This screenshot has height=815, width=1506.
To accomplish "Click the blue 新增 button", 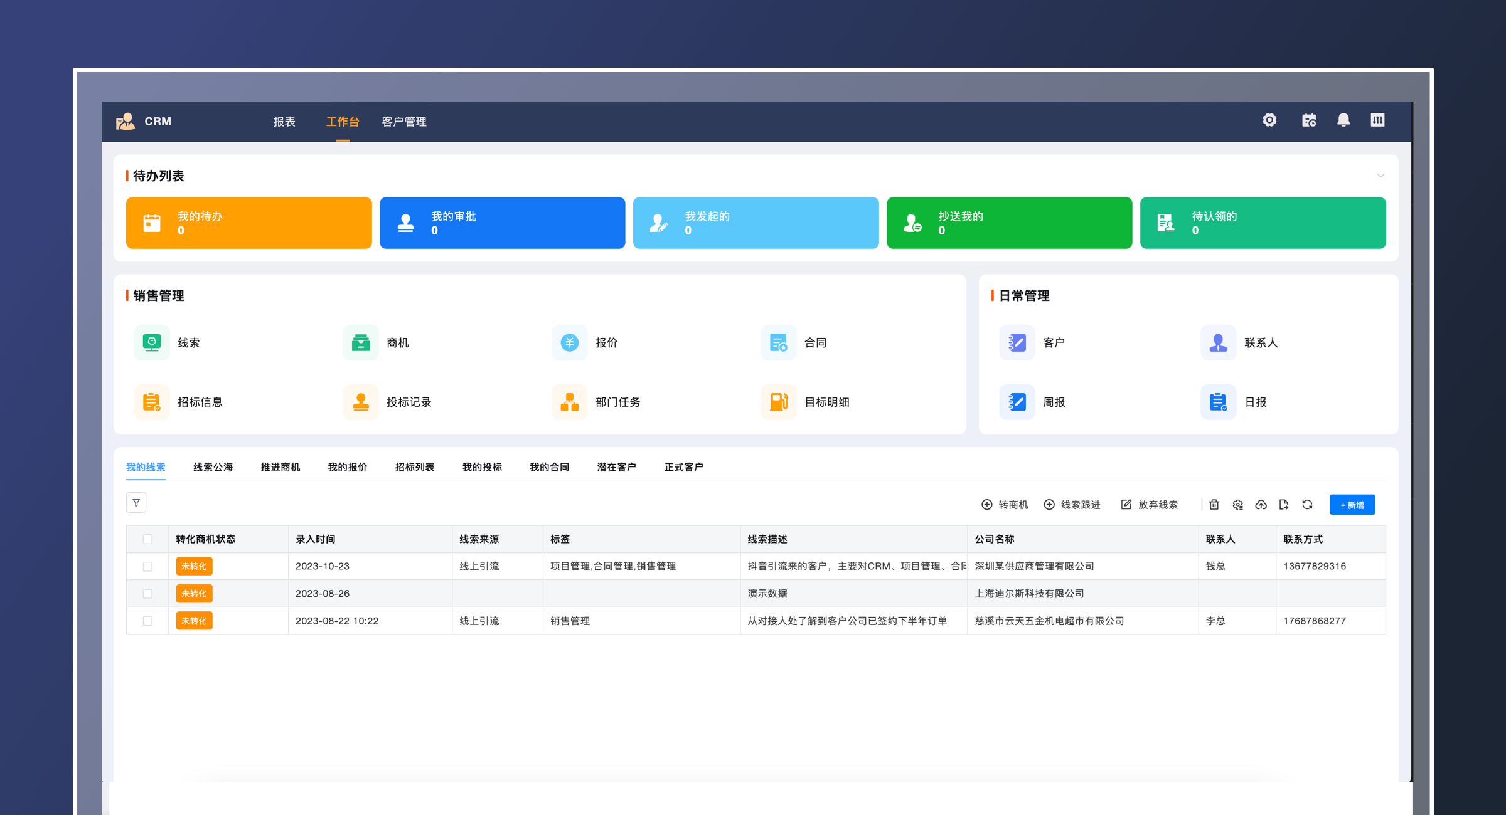I will point(1352,505).
